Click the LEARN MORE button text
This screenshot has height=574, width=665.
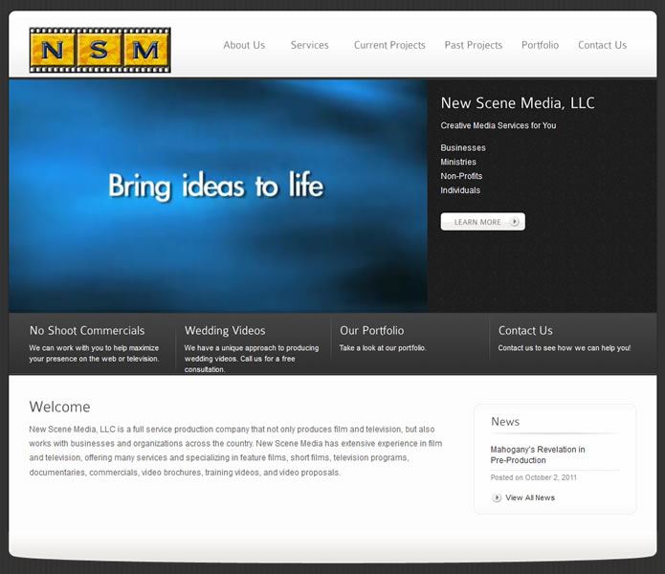477,222
